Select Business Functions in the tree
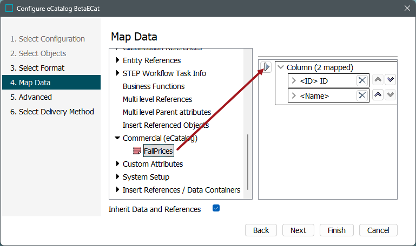This screenshot has width=416, height=246. [154, 86]
